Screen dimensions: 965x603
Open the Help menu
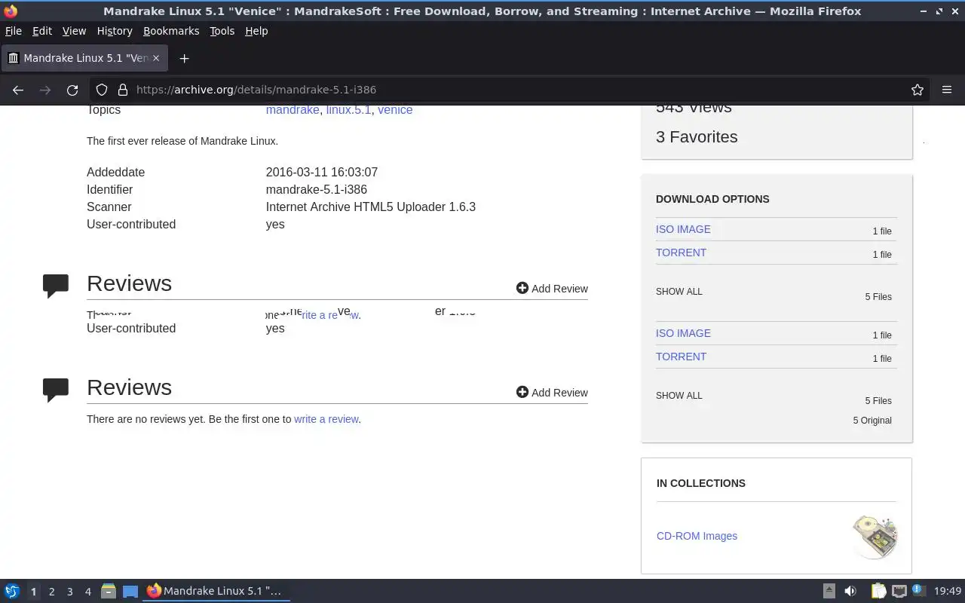tap(256, 31)
